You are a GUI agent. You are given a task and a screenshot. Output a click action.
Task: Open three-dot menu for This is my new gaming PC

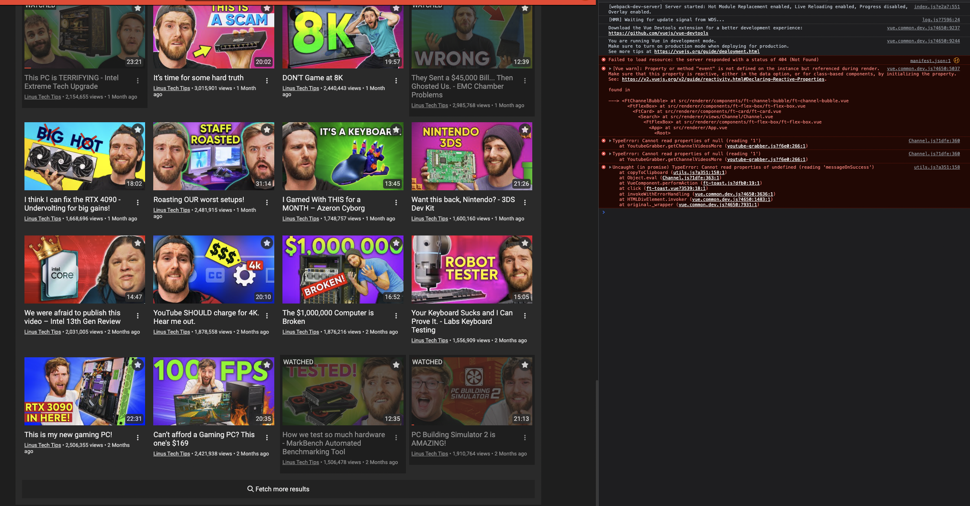point(138,438)
